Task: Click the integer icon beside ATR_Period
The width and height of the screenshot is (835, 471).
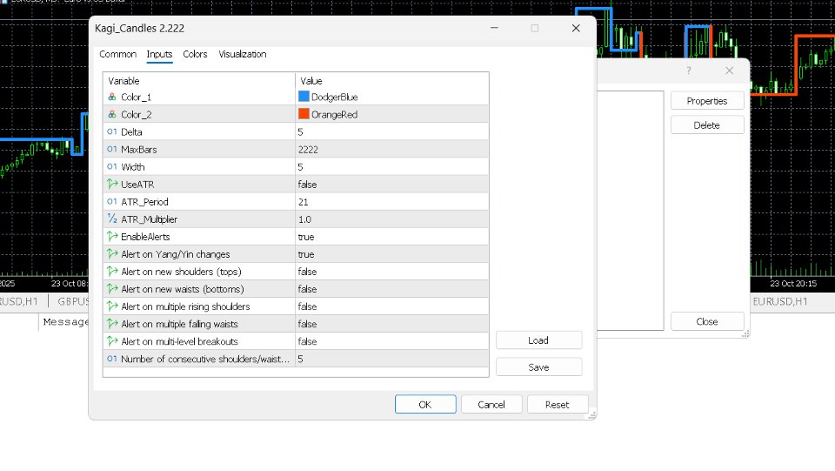Action: click(112, 201)
